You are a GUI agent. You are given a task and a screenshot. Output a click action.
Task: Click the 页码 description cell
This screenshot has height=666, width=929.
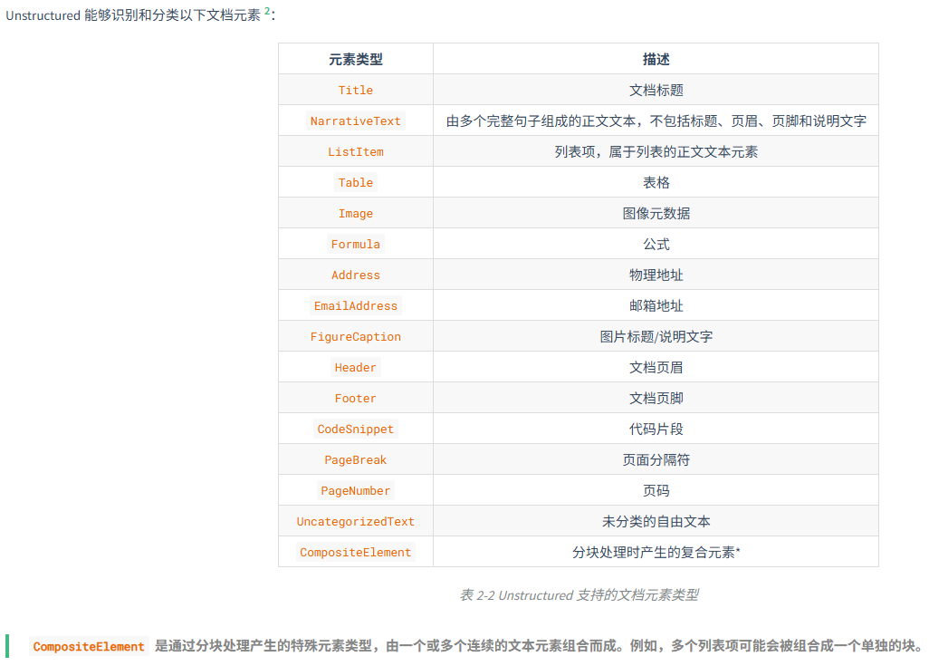tap(656, 491)
